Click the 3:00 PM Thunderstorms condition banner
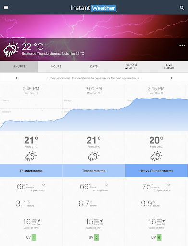This screenshot has width=188, height=246. tap(94, 171)
